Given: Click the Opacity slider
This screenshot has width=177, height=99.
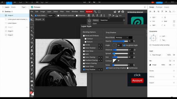Looking at the screenshot, I should [x=120, y=41].
